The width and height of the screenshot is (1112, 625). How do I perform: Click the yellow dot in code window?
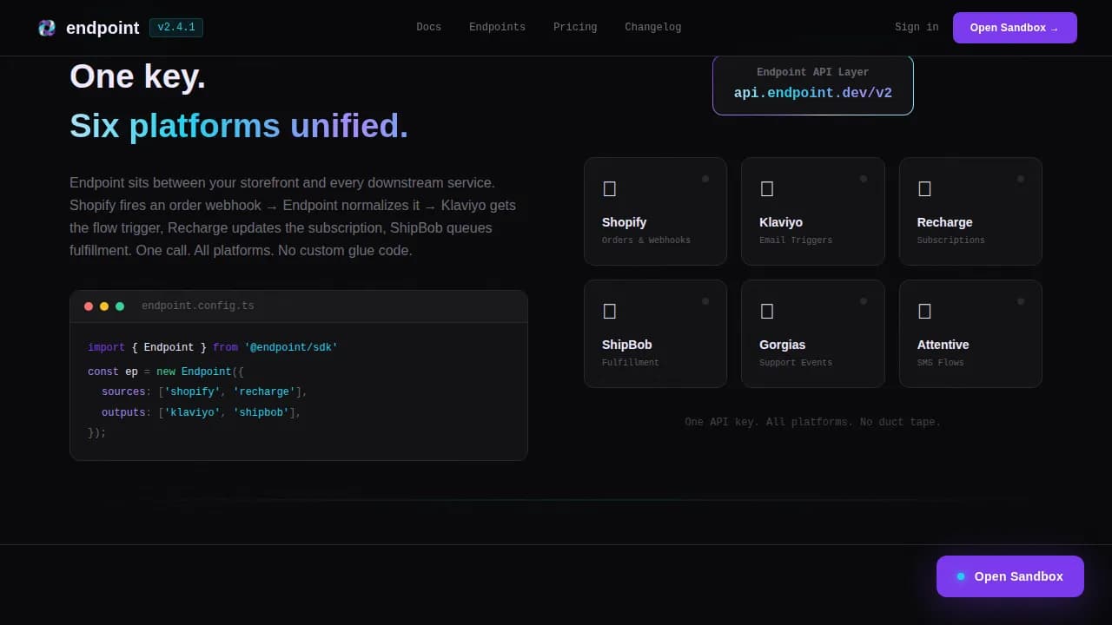(104, 306)
